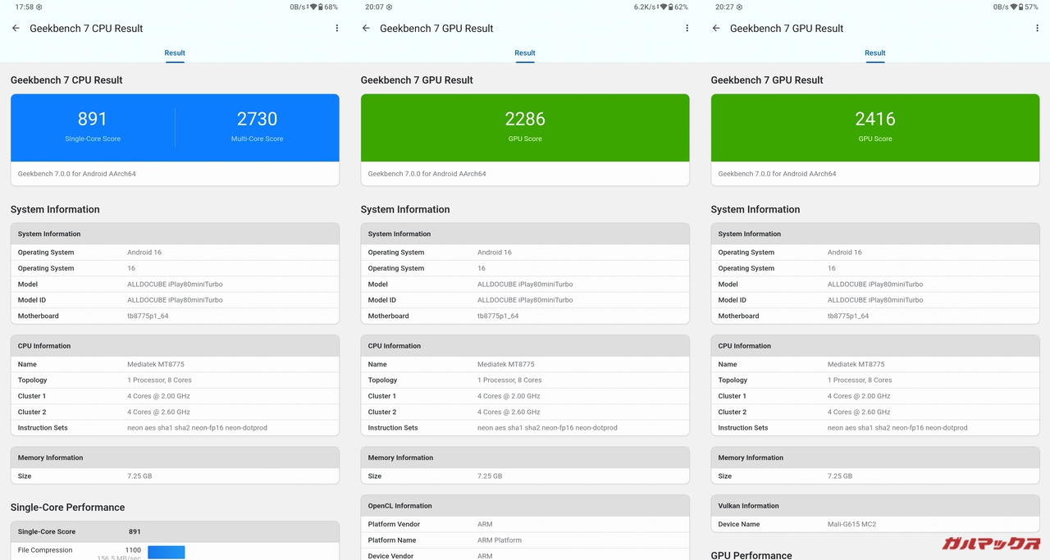The image size is (1050, 560).
Task: Tap Motherboard 'tb8775p1_64' on the CPU Result screen
Action: click(x=148, y=316)
